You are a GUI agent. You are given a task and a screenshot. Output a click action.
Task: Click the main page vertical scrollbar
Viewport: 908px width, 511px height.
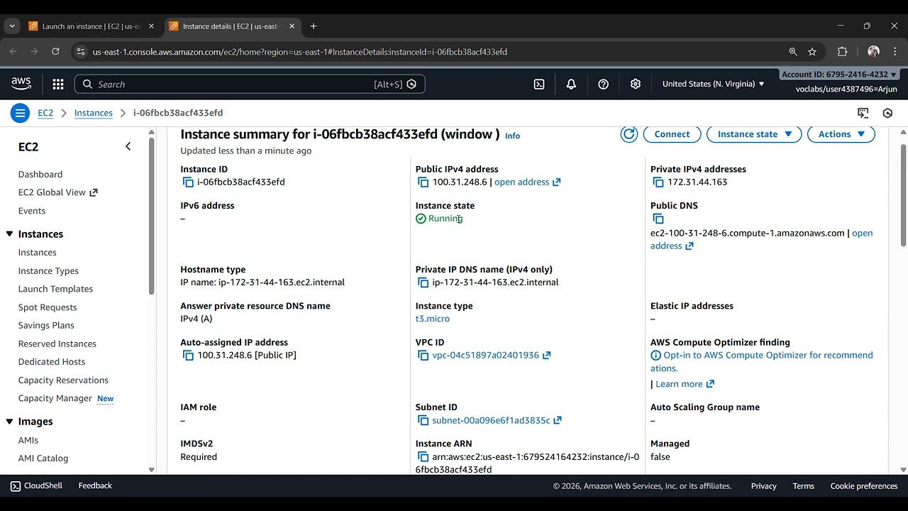[903, 196]
